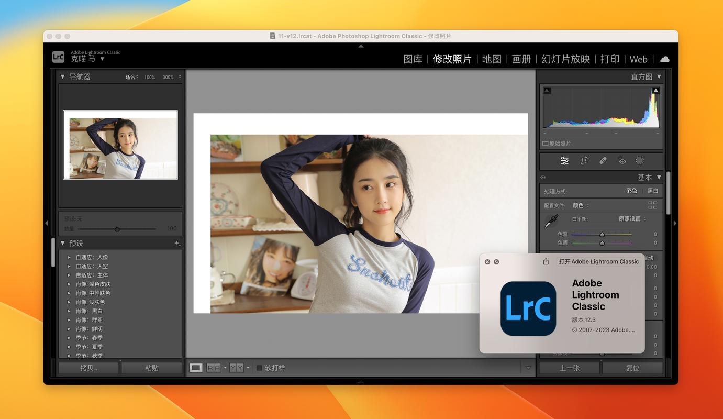Hide the top module picker arrow
The width and height of the screenshot is (723, 419).
click(361, 46)
